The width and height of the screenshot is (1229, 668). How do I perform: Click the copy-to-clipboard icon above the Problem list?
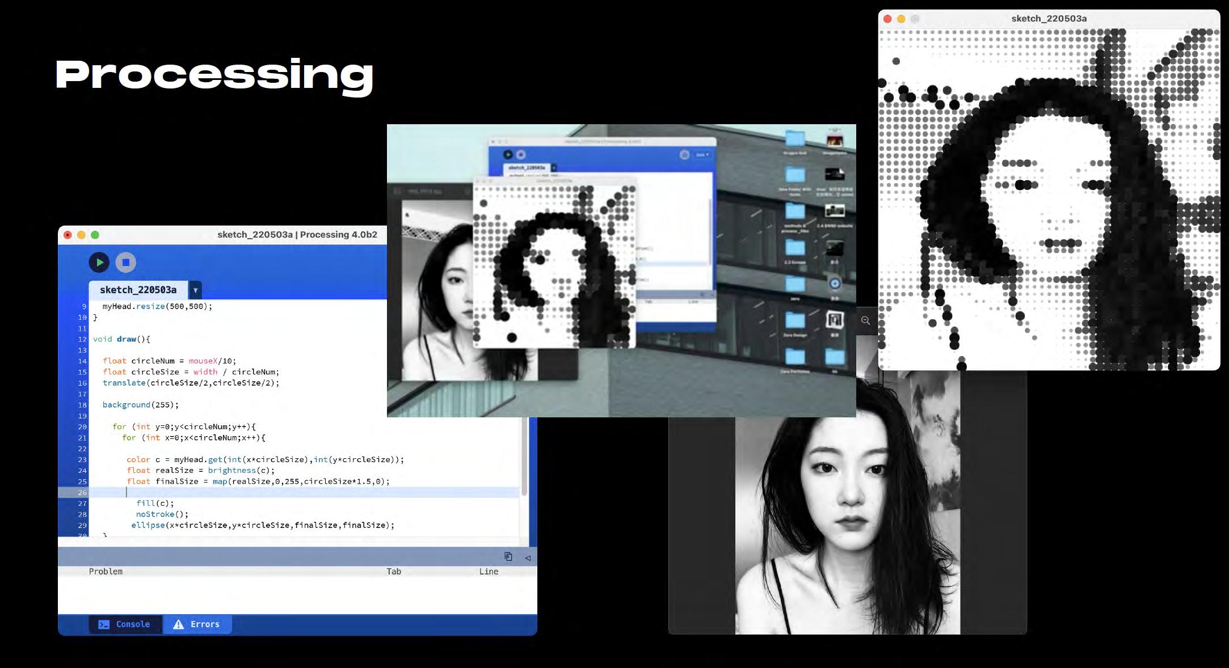tap(508, 557)
